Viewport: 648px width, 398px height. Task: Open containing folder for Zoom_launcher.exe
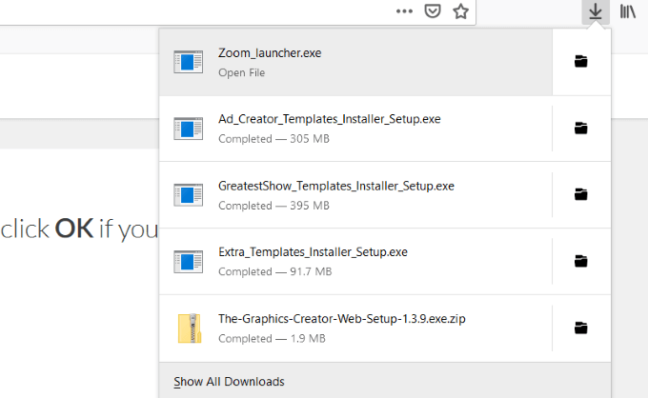(580, 62)
